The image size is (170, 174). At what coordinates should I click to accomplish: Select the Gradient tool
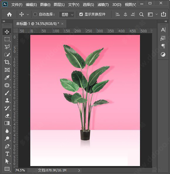coord(7,123)
